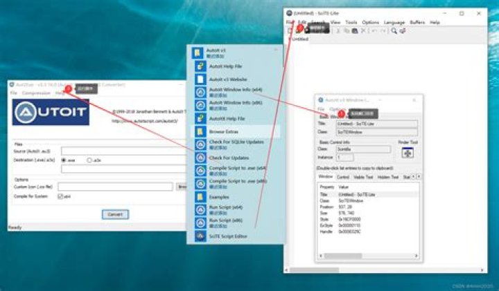Screen dimensions: 499x291
Task: Select the Untitled buffer tab in SciTE
Action: coord(300,39)
